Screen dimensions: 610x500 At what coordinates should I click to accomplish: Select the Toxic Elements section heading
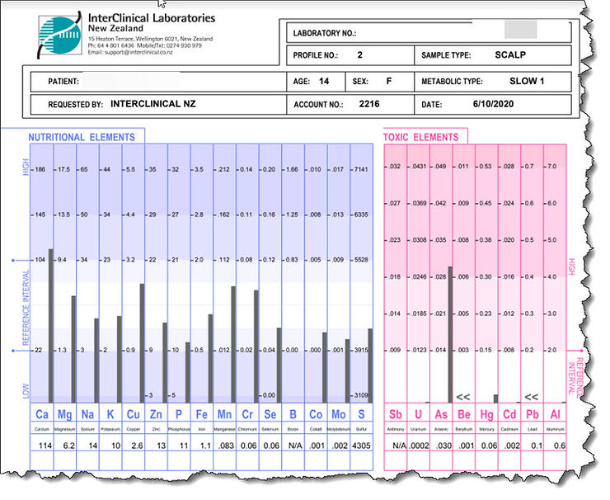tap(425, 136)
